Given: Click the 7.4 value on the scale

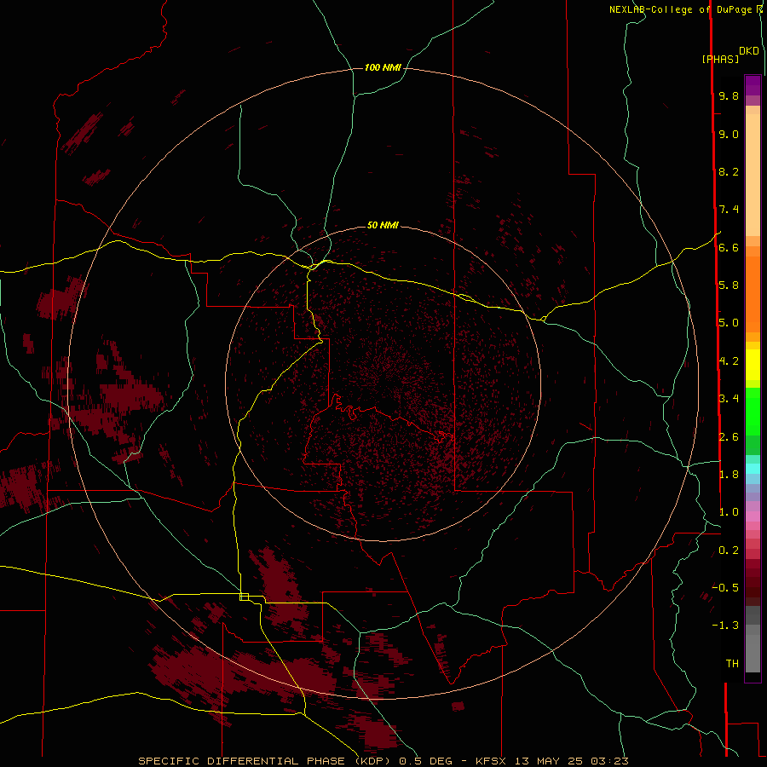Looking at the screenshot, I should pyautogui.click(x=729, y=210).
